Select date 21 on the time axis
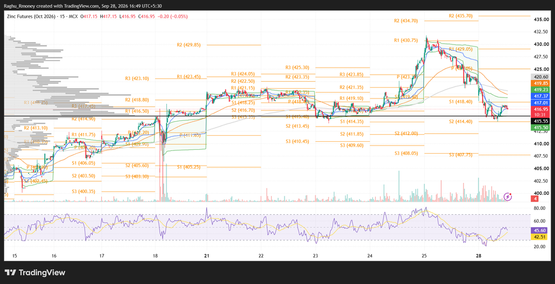This screenshot has height=284, width=555. point(207,255)
